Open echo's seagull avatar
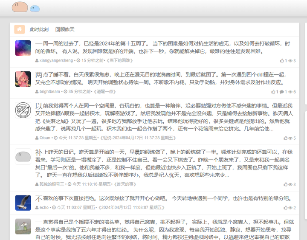 tap(23, 203)
